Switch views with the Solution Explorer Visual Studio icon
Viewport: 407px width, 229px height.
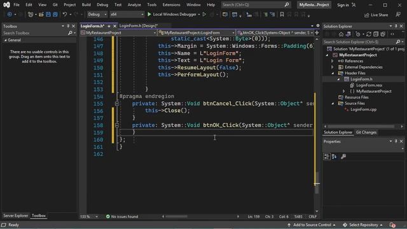coord(348,34)
